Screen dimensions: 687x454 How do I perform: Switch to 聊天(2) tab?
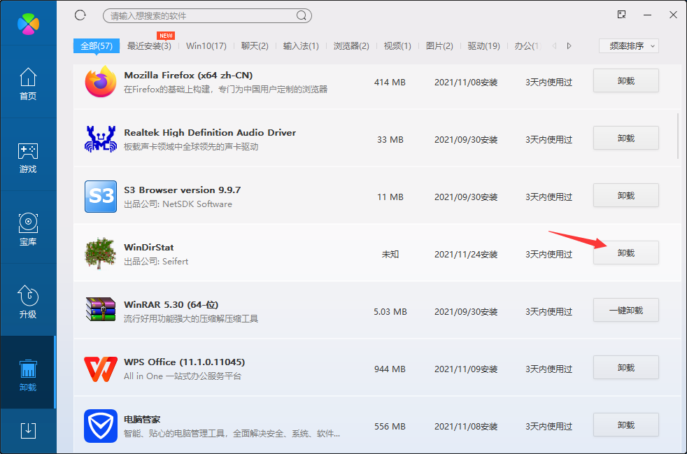(x=255, y=45)
